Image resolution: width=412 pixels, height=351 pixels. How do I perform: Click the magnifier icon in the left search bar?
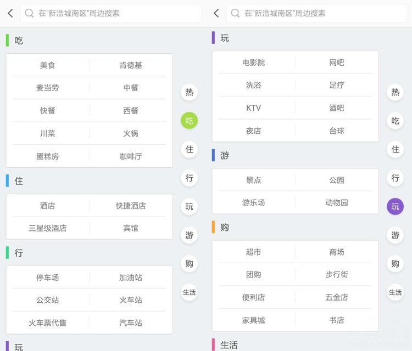[29, 13]
